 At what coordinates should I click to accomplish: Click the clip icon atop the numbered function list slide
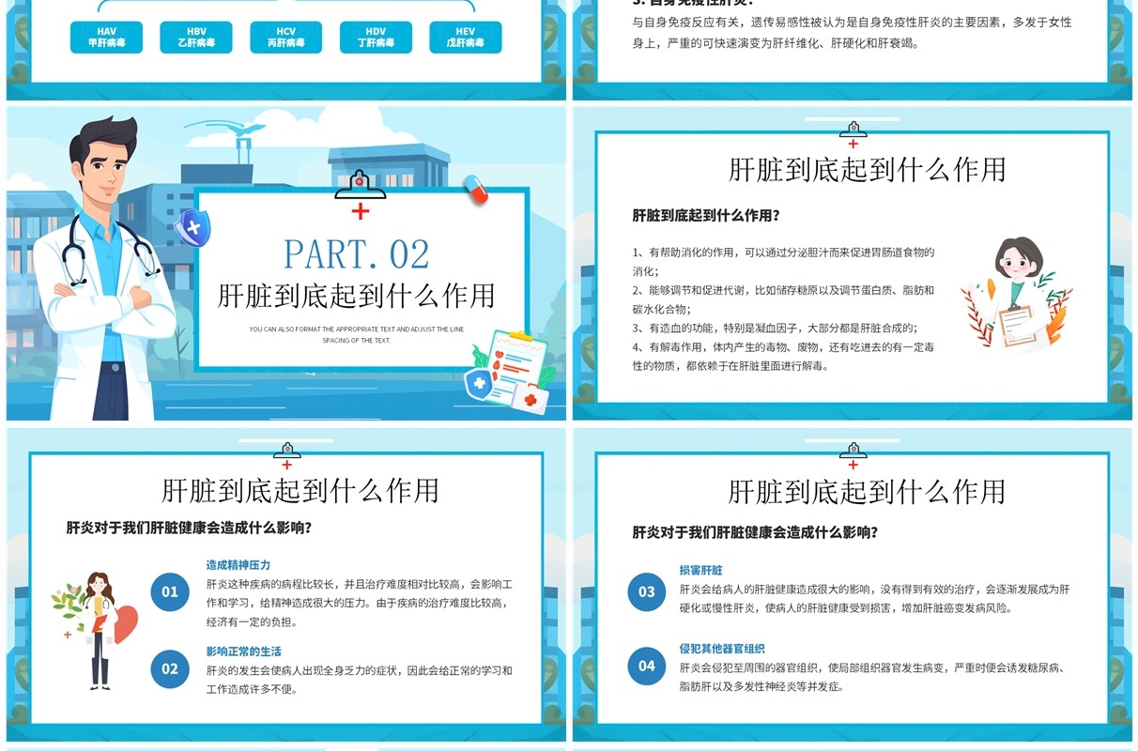(853, 130)
